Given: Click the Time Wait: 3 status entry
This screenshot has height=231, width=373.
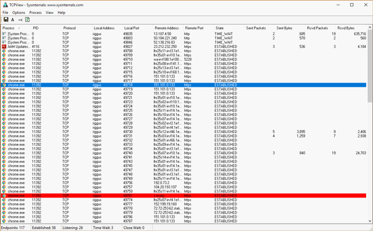Looking at the screenshot, I should [103, 228].
